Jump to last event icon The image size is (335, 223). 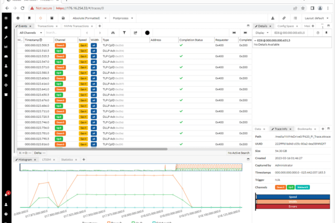[x=245, y=33]
